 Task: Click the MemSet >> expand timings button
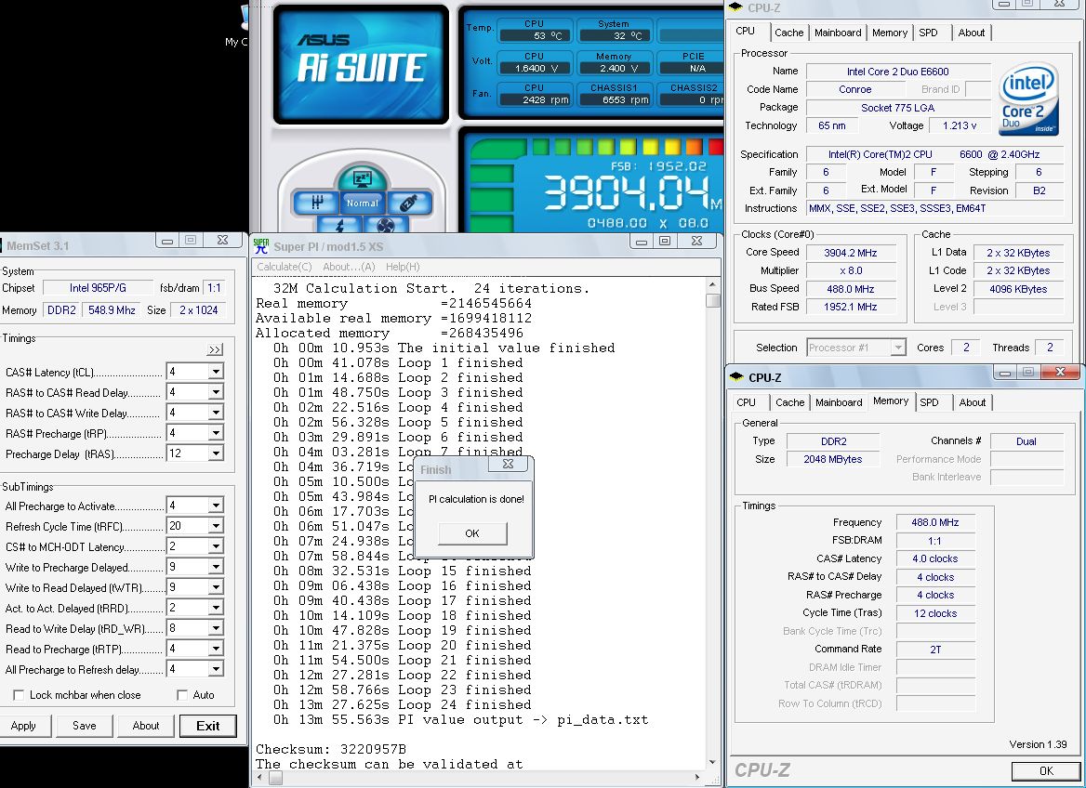tap(215, 349)
